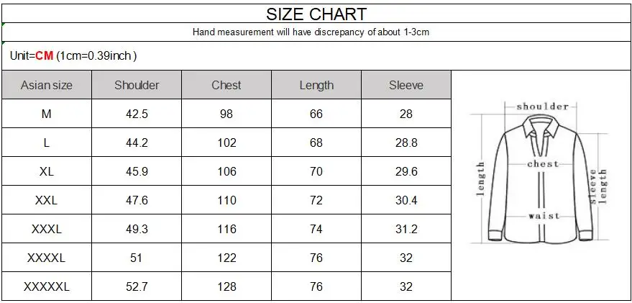Image resolution: width=632 pixels, height=303 pixels.
Task: Click shoulder value 52.7 for XXXXXL
Action: 137,287
